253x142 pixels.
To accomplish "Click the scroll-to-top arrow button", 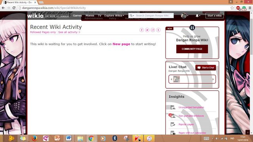I will point(248,132).
